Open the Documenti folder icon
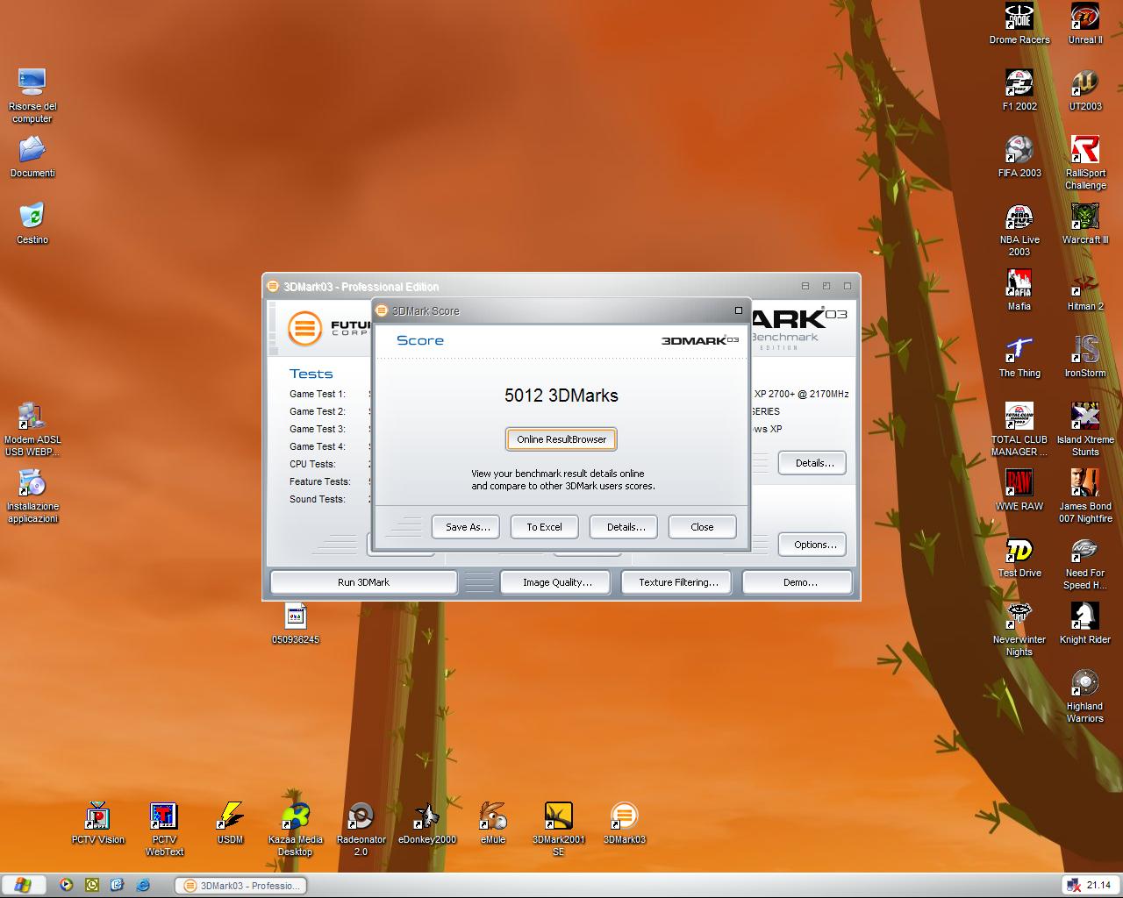The height and width of the screenshot is (898, 1123). click(32, 157)
